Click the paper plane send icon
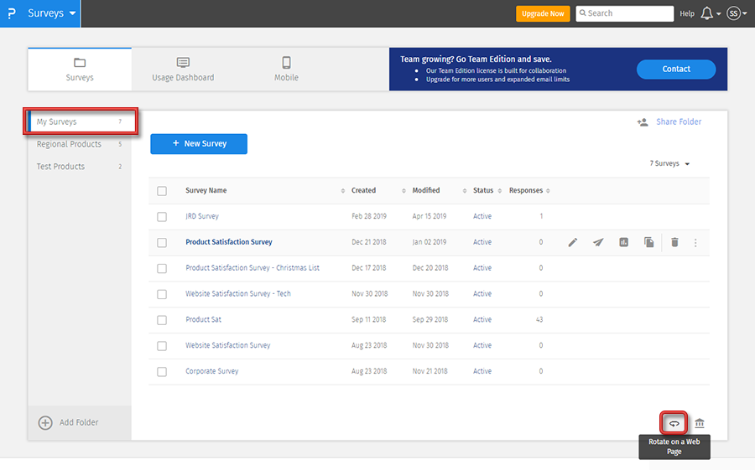 (598, 242)
